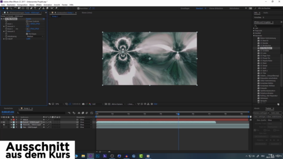Open the Animation menu
Viewport: 283px width, 159px height.
point(48,5)
